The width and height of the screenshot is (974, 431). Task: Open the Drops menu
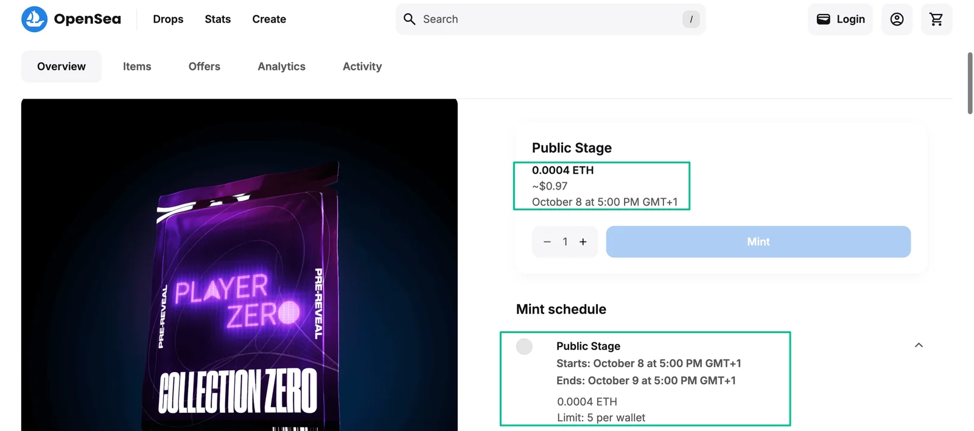point(168,19)
